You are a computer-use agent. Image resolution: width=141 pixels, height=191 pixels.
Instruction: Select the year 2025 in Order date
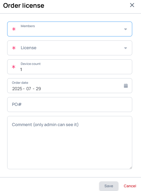coord(17,89)
